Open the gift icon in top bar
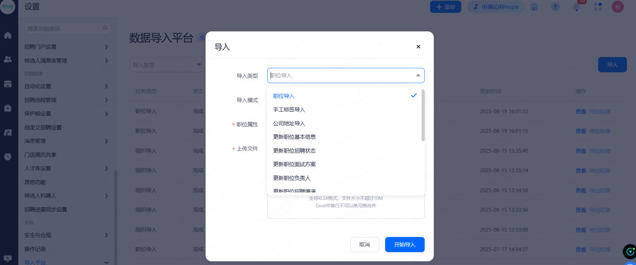This screenshot has width=636, height=265. 534,7
